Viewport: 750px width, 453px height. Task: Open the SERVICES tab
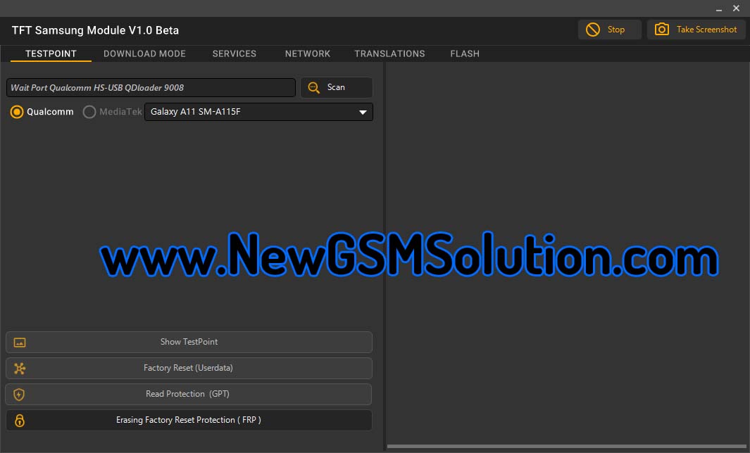click(x=235, y=53)
